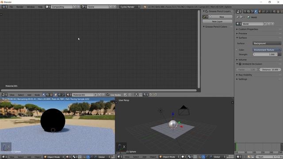Click the Strength 1.000 slider field
283x159 pixels.
click(265, 54)
